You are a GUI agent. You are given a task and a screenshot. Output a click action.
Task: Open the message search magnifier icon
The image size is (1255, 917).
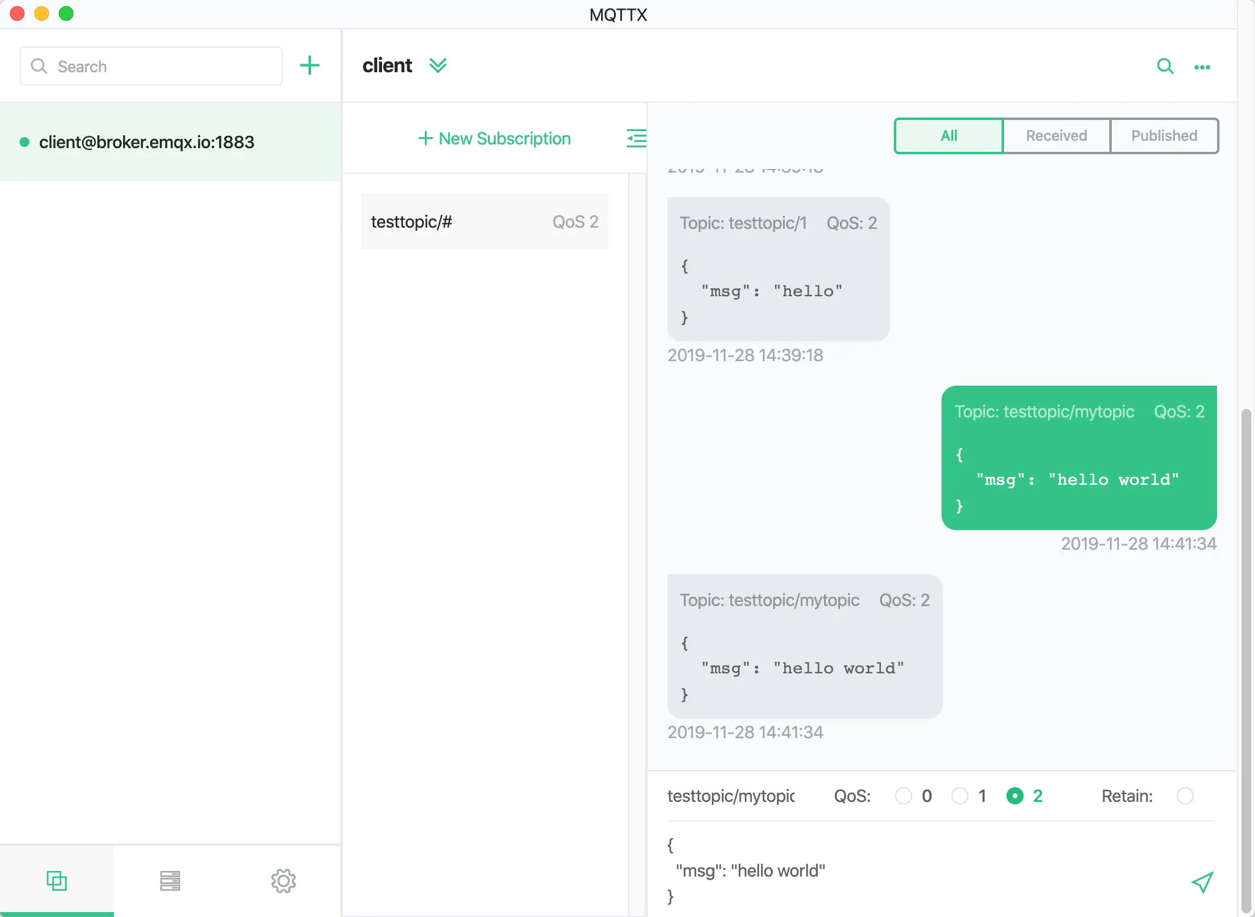point(1165,66)
